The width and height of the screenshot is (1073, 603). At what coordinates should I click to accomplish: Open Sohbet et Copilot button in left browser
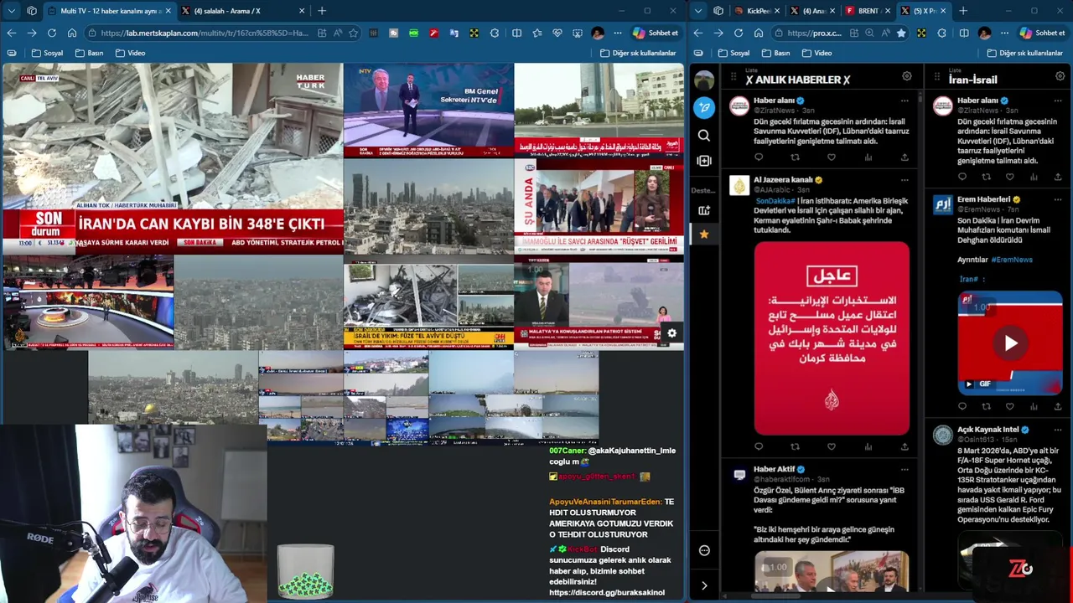(x=656, y=33)
